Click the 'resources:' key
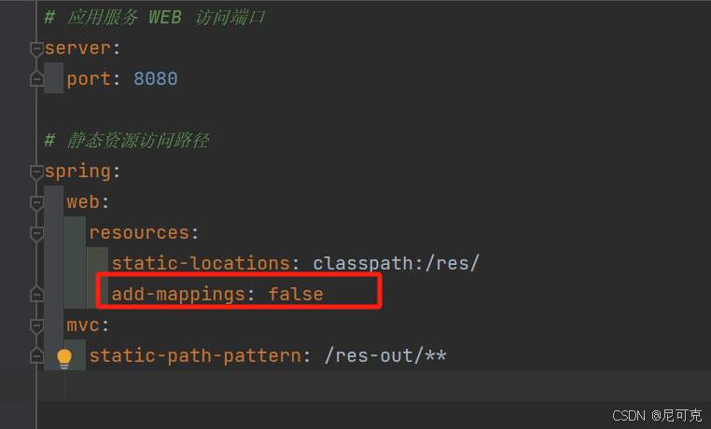 144,233
